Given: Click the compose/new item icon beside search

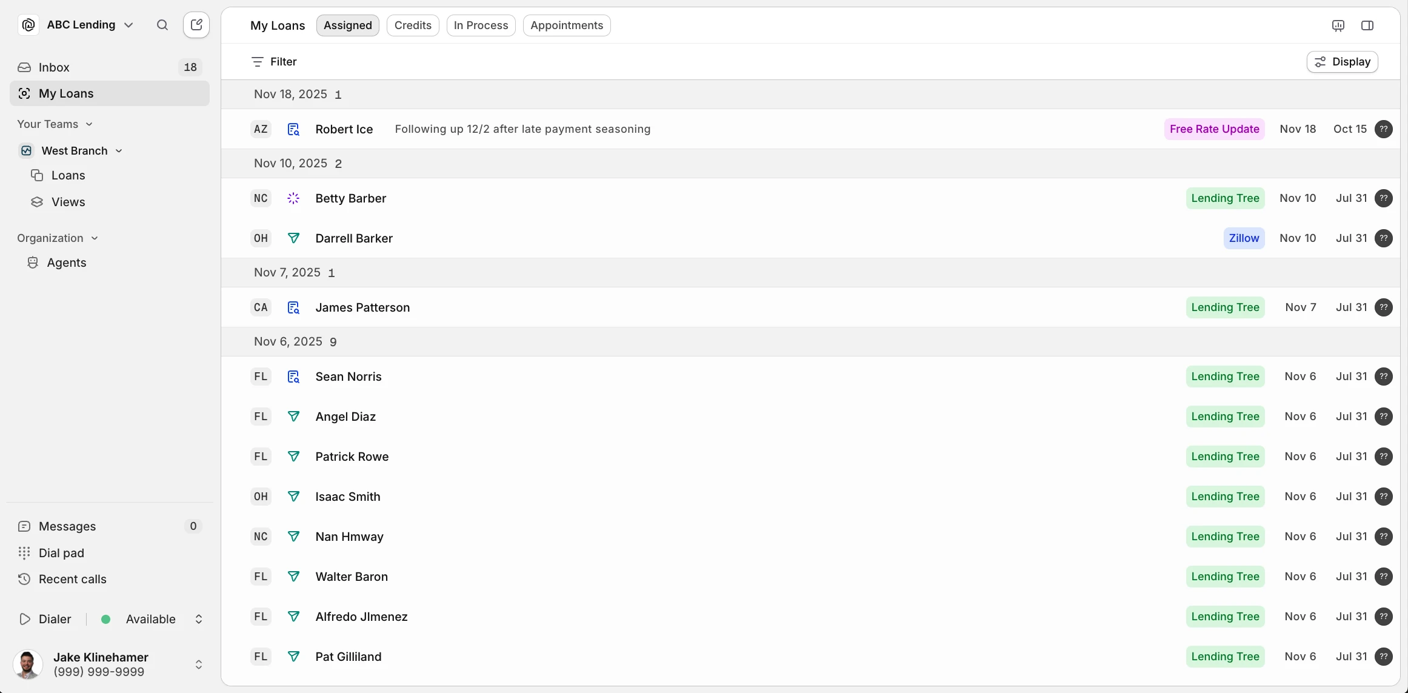Looking at the screenshot, I should (x=196, y=25).
